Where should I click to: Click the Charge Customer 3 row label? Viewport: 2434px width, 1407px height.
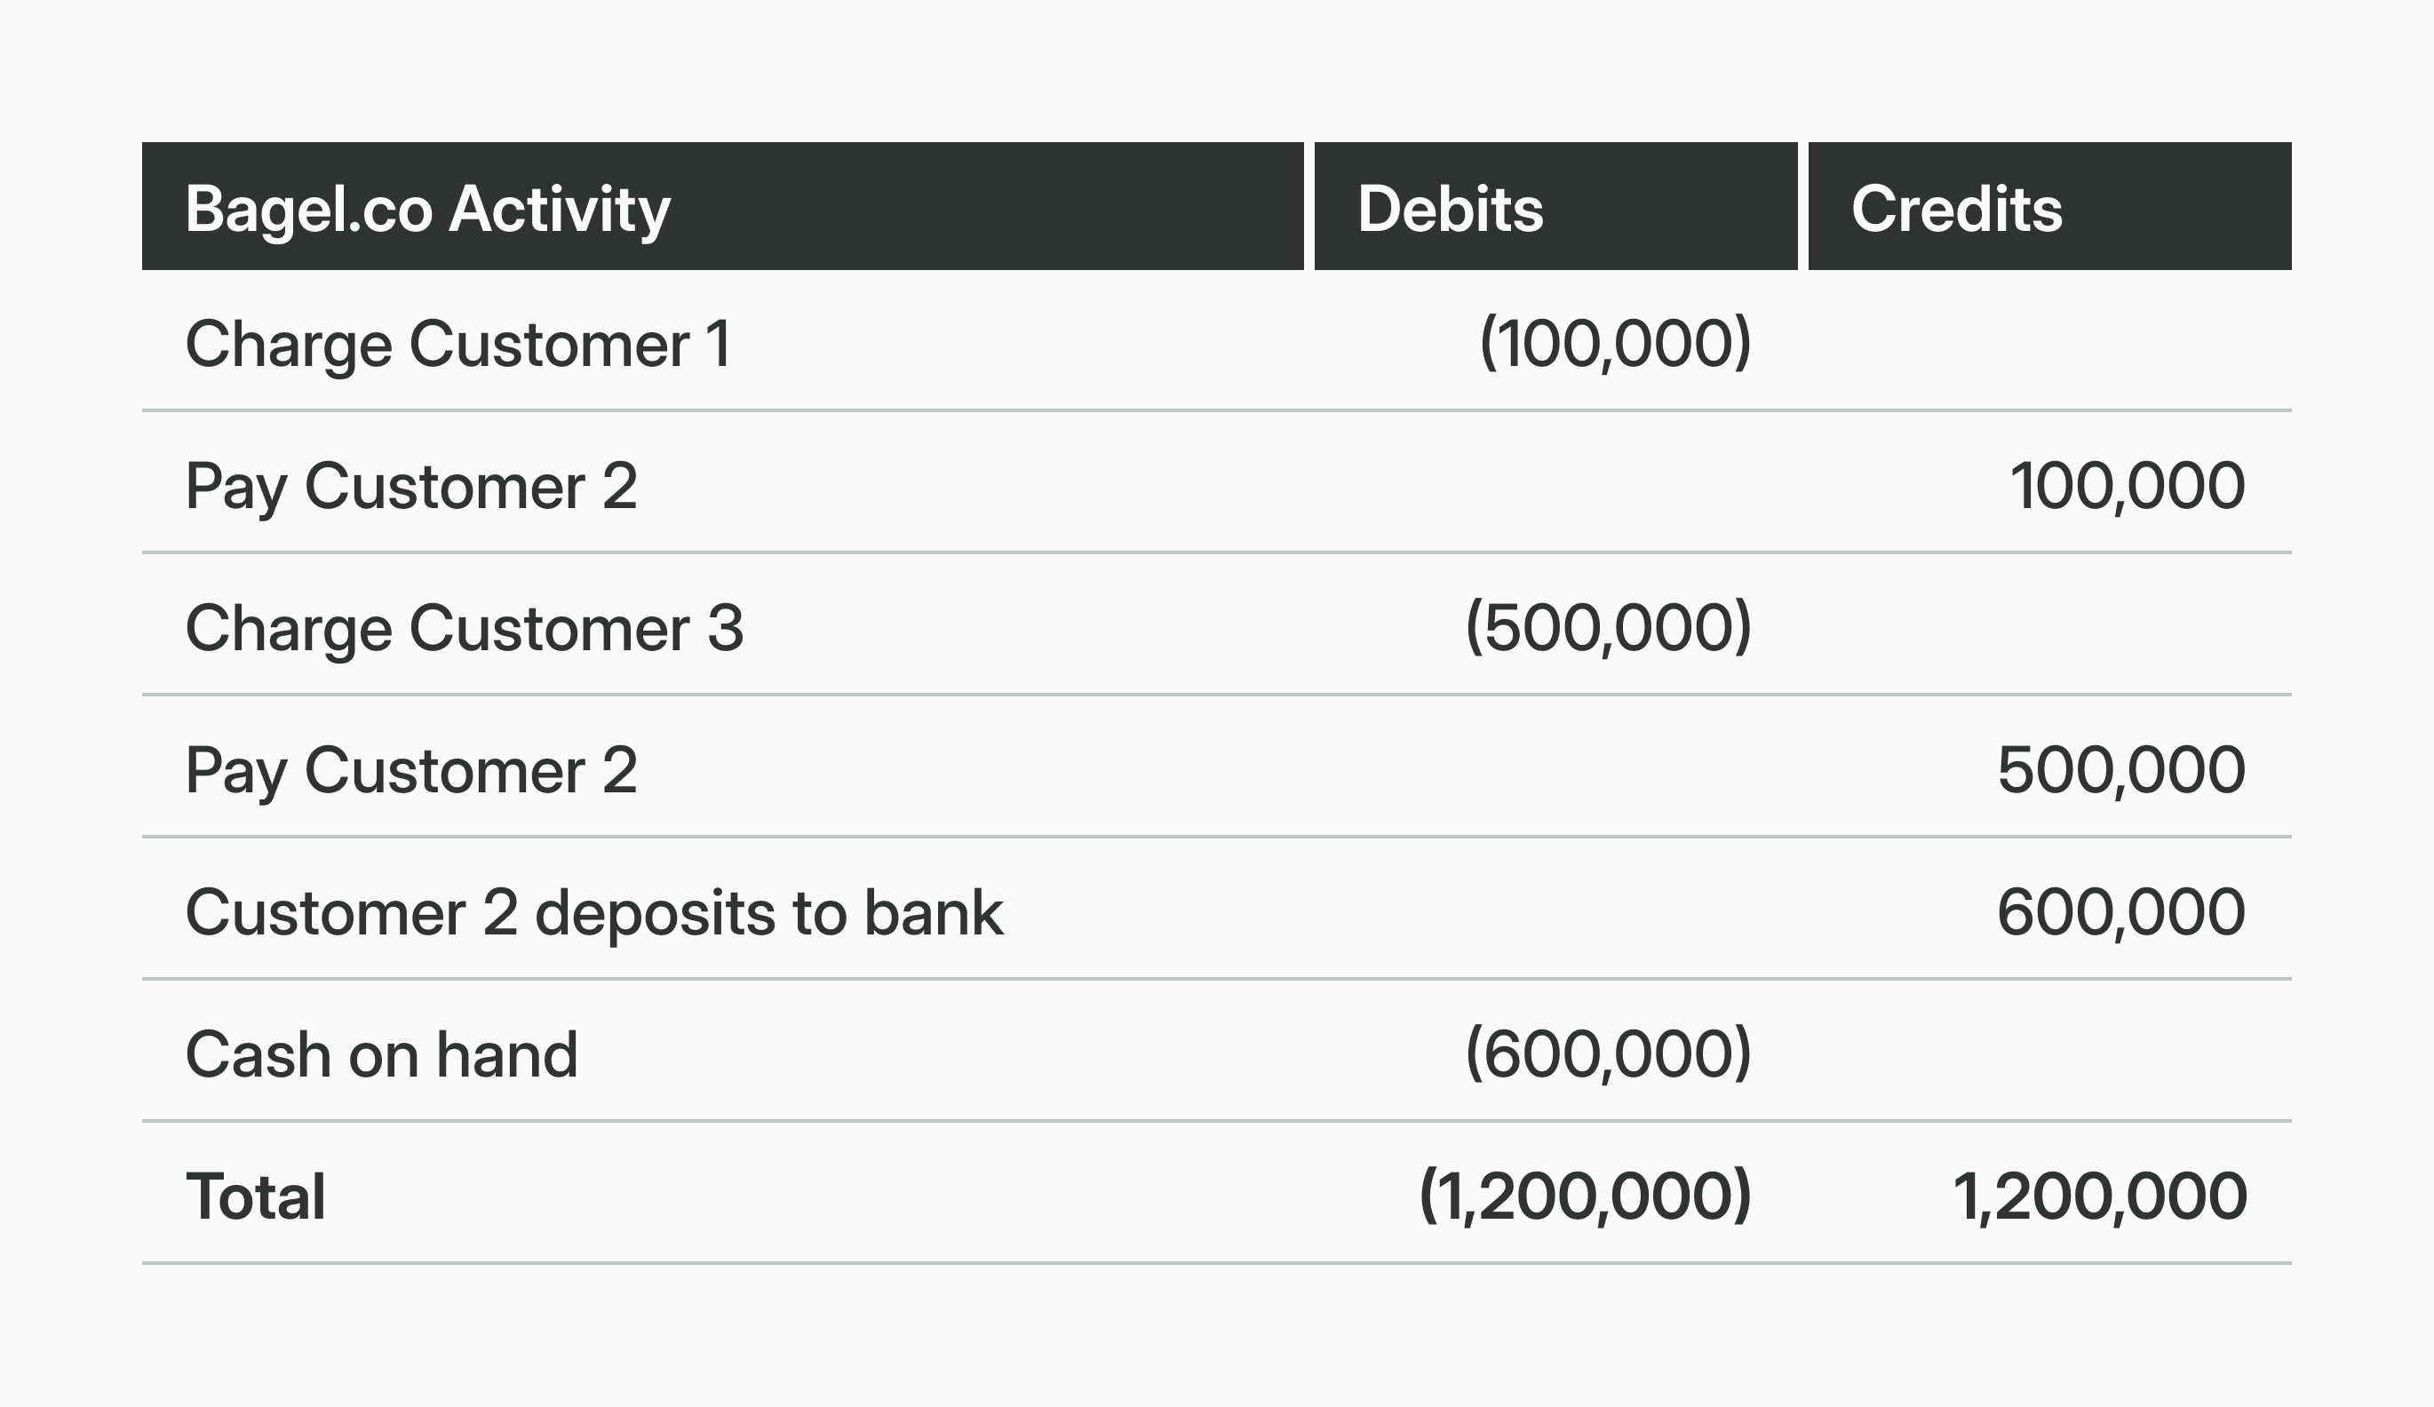point(464,628)
